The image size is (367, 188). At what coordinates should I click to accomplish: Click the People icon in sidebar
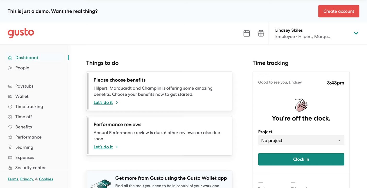(x=10, y=68)
